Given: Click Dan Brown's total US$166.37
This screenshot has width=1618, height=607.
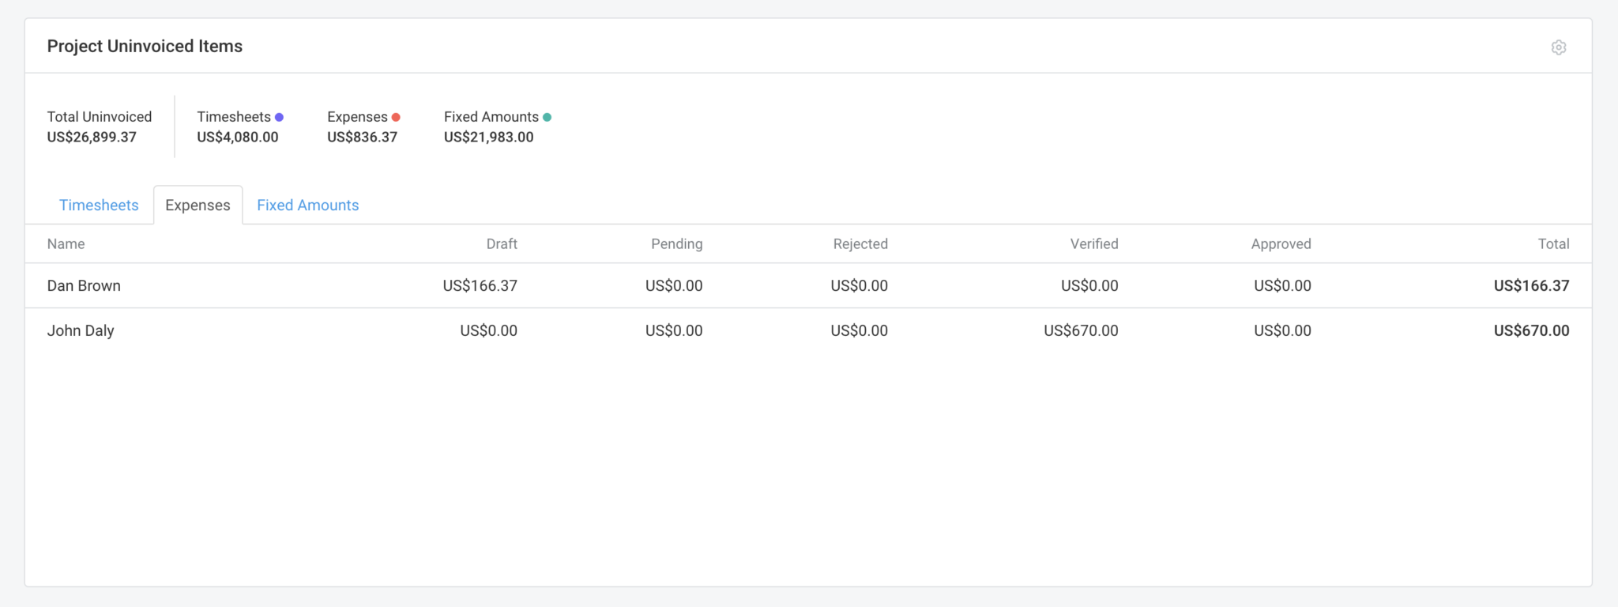Looking at the screenshot, I should click(x=1531, y=285).
